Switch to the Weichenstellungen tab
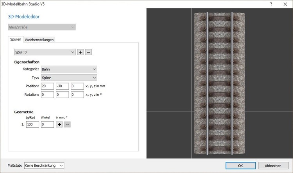 pyautogui.click(x=39, y=40)
